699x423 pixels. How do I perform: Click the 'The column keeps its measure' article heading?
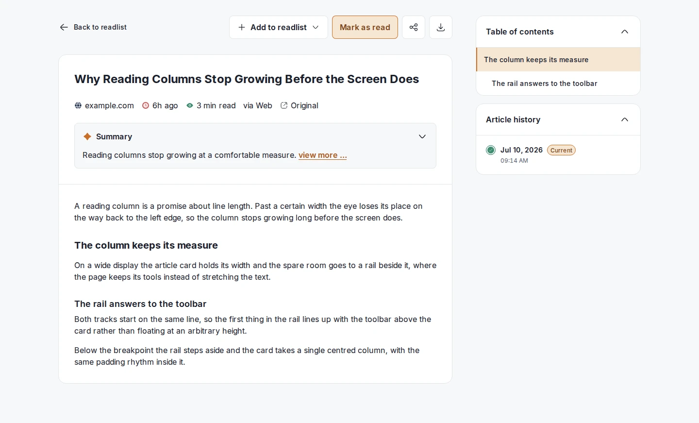(x=146, y=245)
